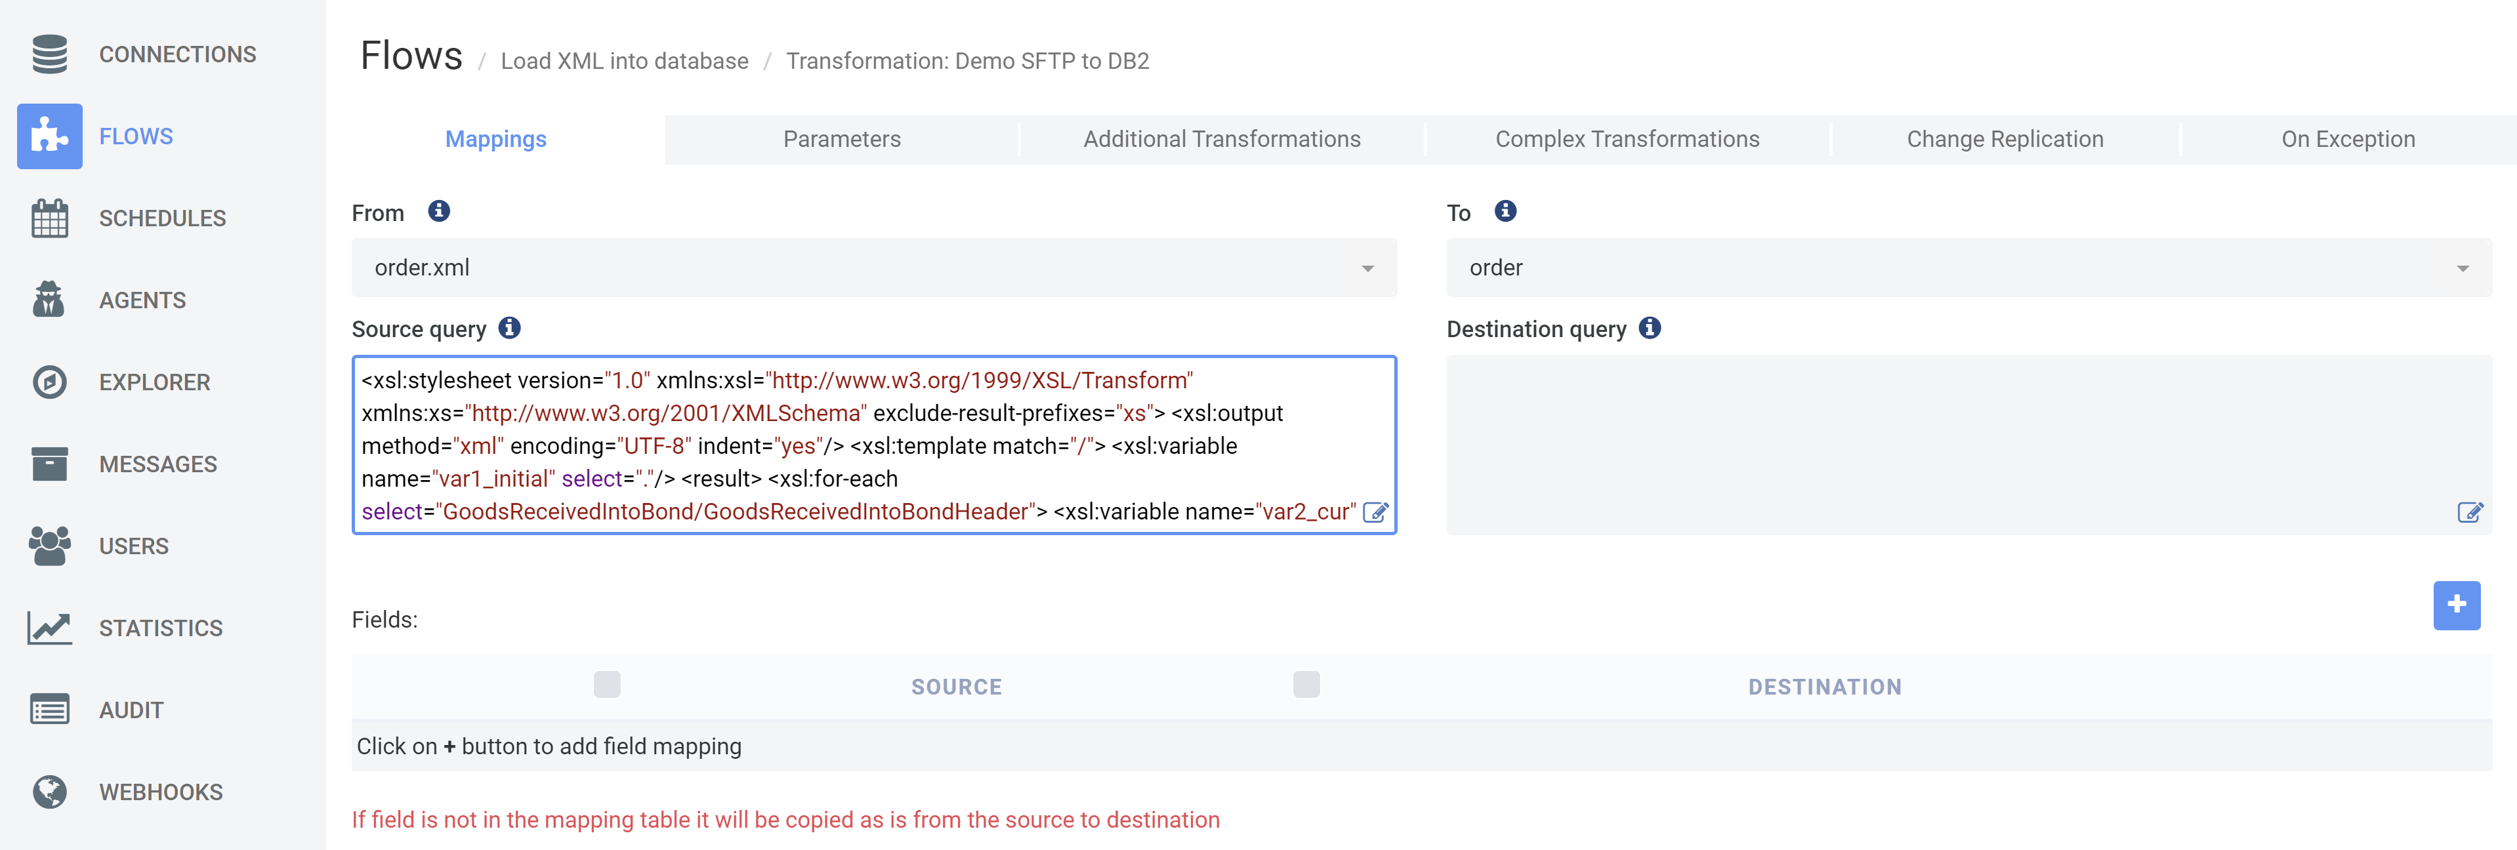
Task: Open Schedules via its calendar icon
Action: point(49,218)
